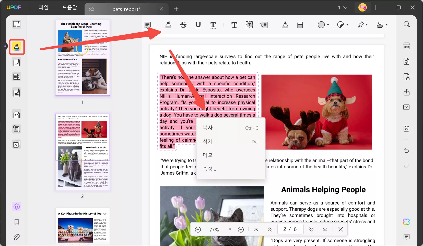Select the Sticky Note comment tool
The image size is (423, 246).
click(147, 25)
